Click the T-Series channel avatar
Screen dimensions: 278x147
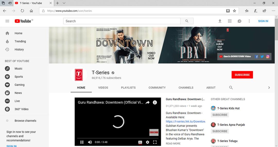click(x=79, y=75)
